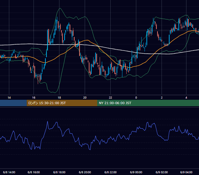Click the 2 hour label on price chart axis
The width and height of the screenshot is (199, 175).
pyautogui.click(x=162, y=98)
